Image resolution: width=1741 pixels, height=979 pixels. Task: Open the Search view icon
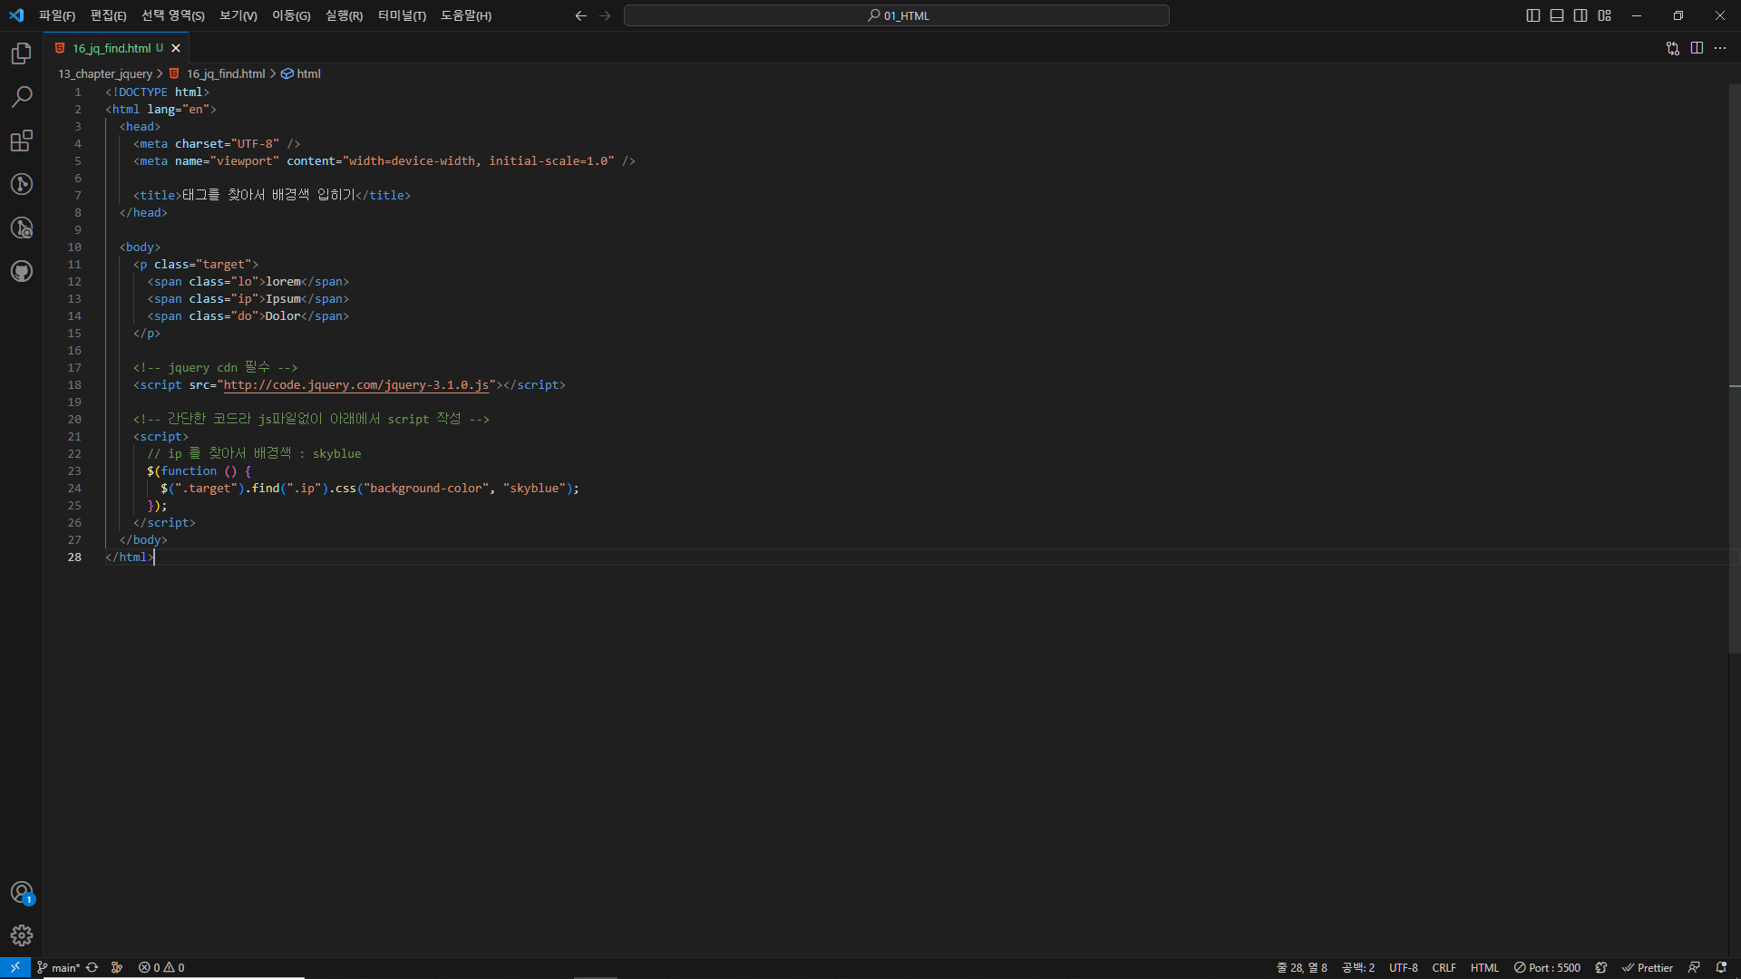pyautogui.click(x=22, y=97)
